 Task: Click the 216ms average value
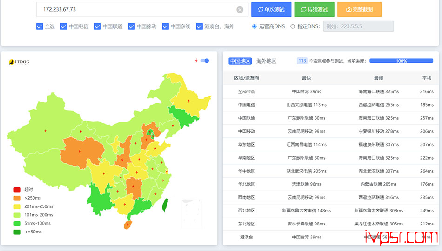(x=427, y=91)
